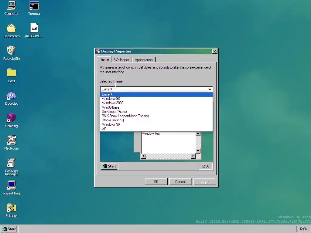Choose the Utopia (sounds) theme
The image size is (311, 233).
tap(156, 120)
